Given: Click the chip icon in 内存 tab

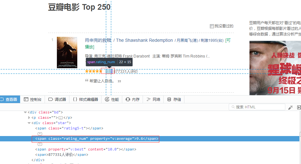Looking at the screenshot, I should click(128, 99).
